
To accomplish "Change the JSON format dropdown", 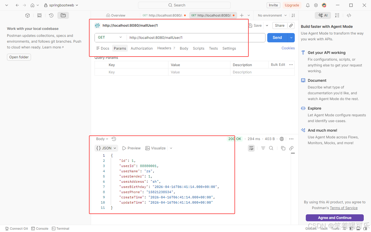I will [106, 148].
